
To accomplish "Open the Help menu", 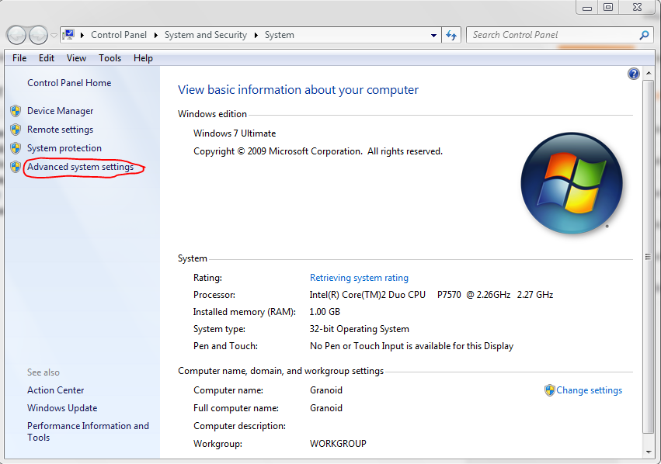I will (x=143, y=58).
